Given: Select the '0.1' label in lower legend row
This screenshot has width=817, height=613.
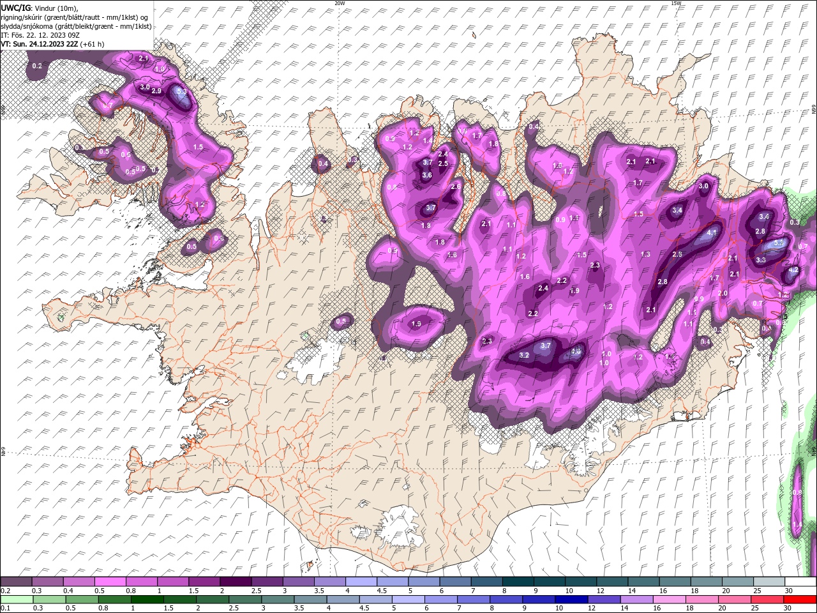Looking at the screenshot, I should (x=4, y=609).
